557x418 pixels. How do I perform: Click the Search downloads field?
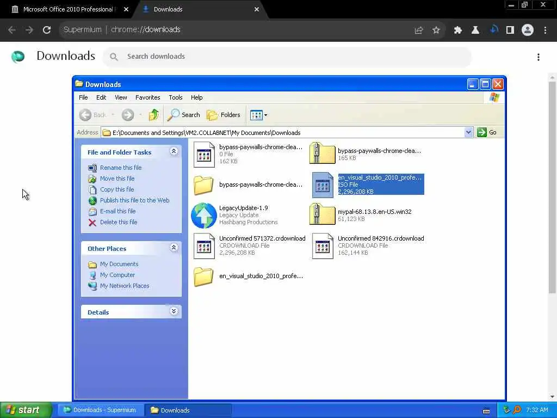(287, 57)
